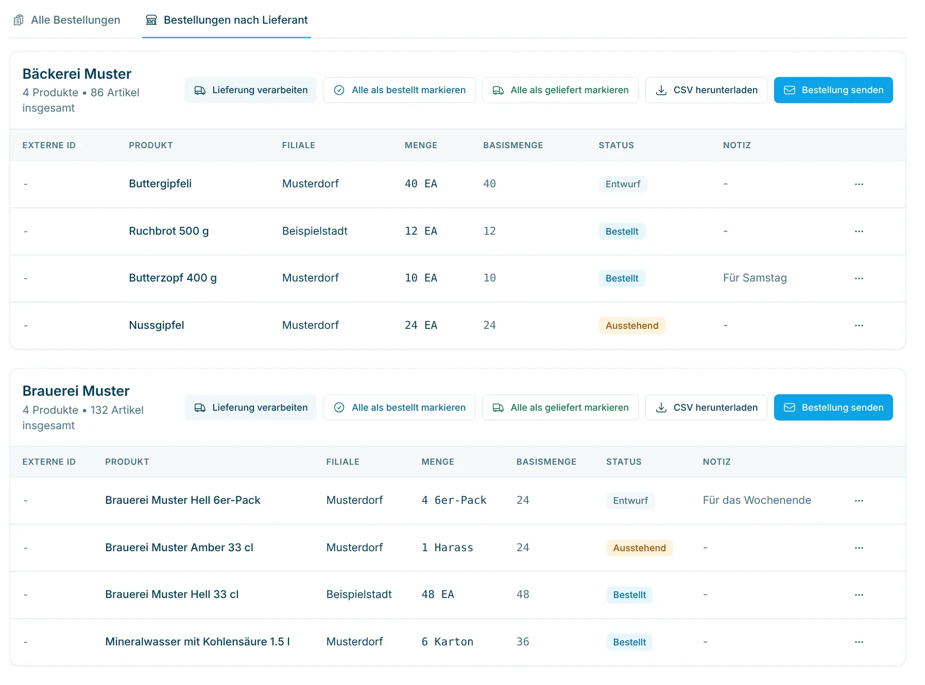The height and width of the screenshot is (685, 925).
Task: Open the three-dot menu for Buttergipfeli row
Action: 859,184
